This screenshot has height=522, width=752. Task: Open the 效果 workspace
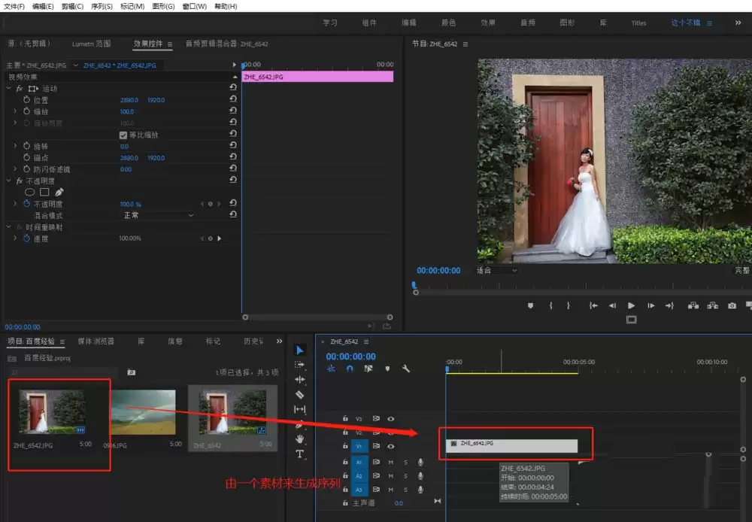[x=488, y=23]
